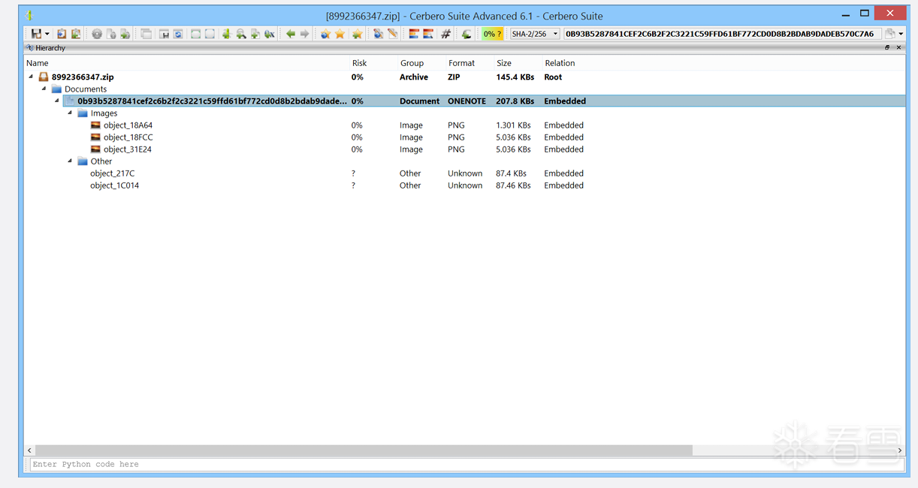
Task: Sort by the Size column header
Action: coord(503,63)
